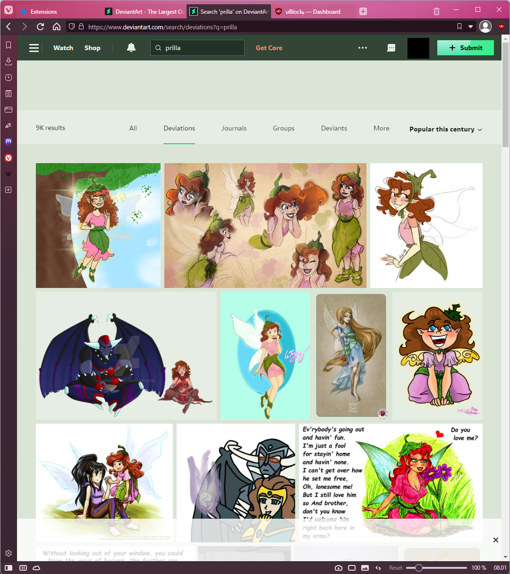Open the History side panel
510x574 pixels.
(8, 78)
